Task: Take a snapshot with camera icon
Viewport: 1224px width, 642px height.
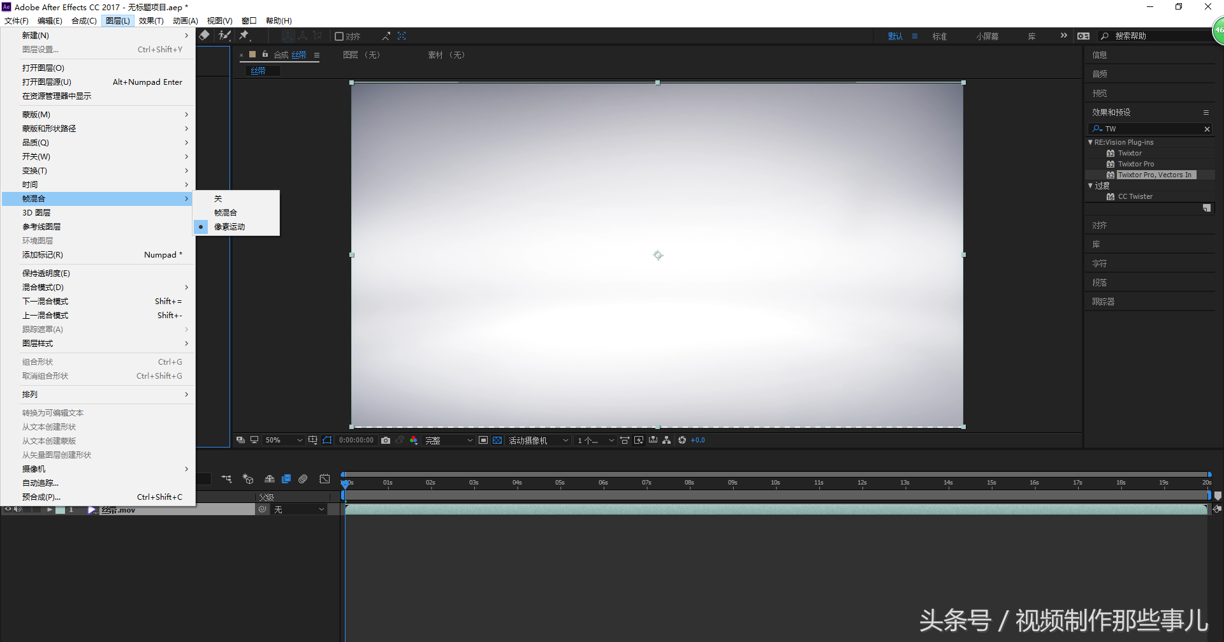Action: [386, 440]
